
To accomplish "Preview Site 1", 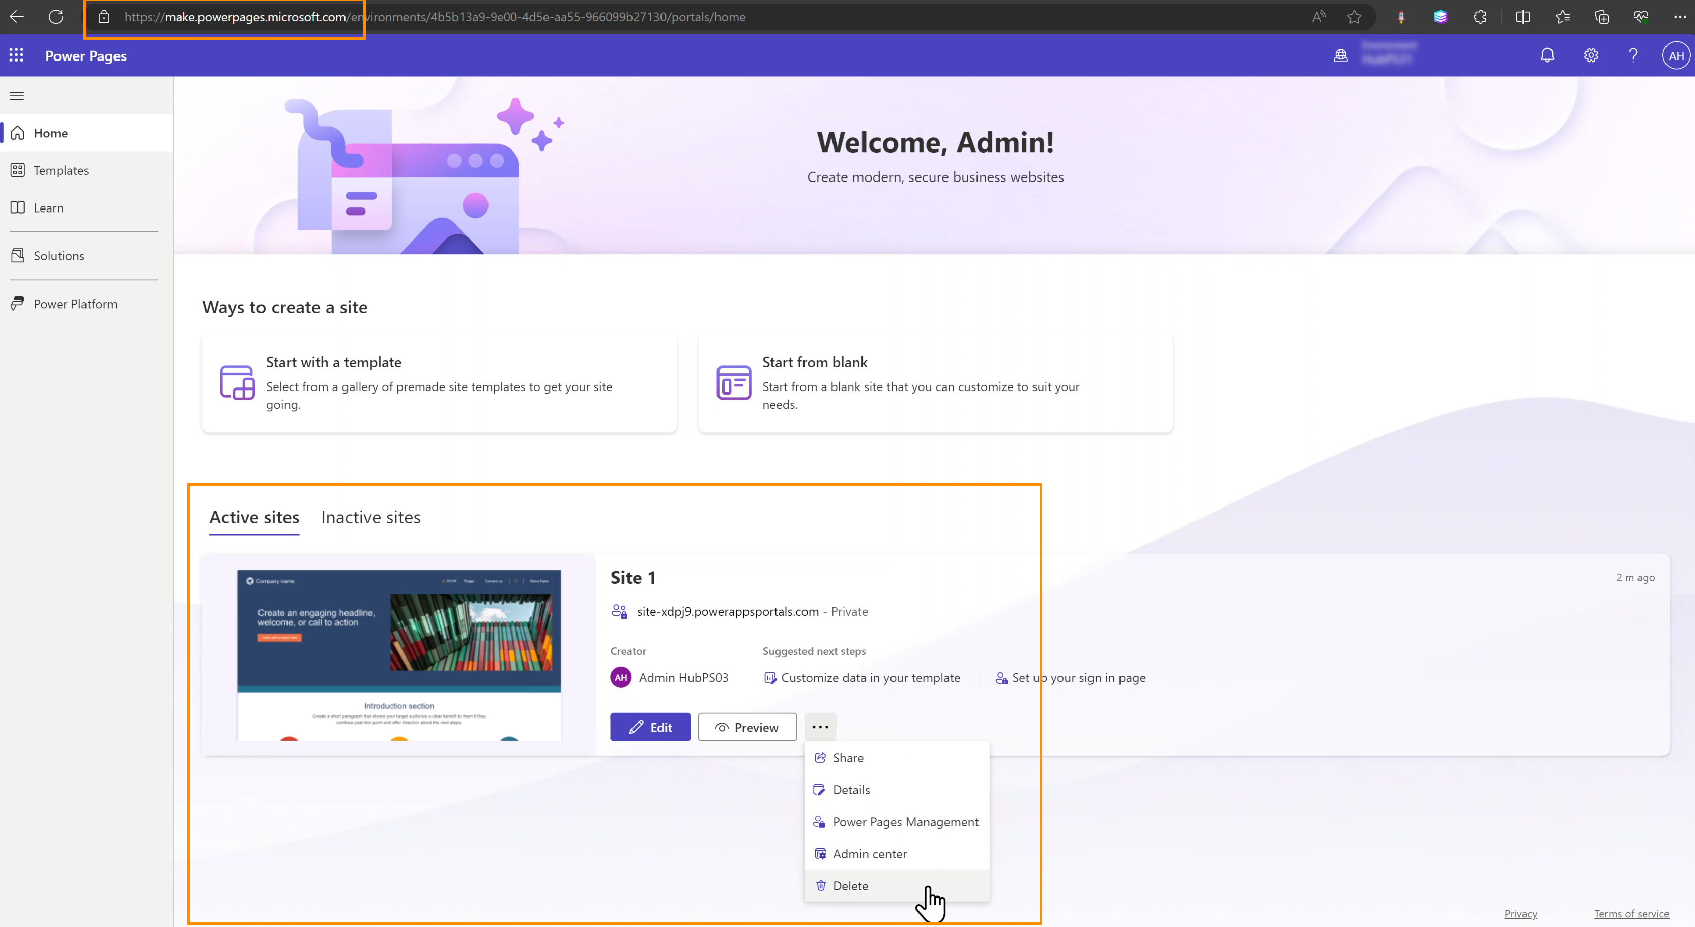I will [x=747, y=727].
